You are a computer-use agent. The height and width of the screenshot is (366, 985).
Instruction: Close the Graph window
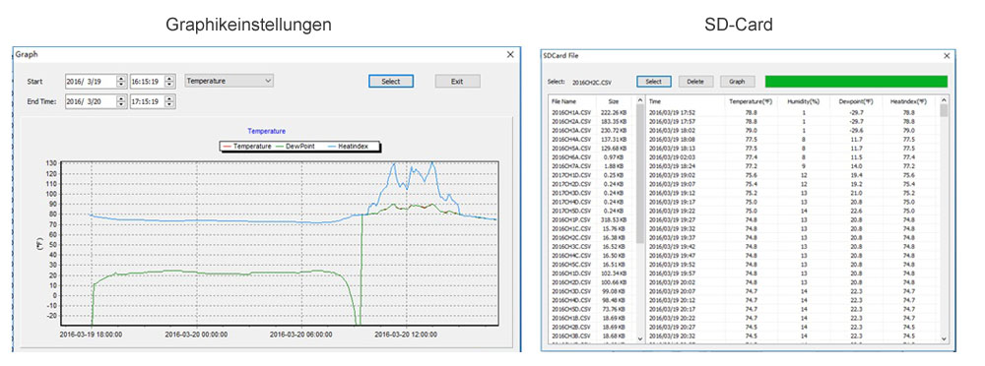coord(510,55)
